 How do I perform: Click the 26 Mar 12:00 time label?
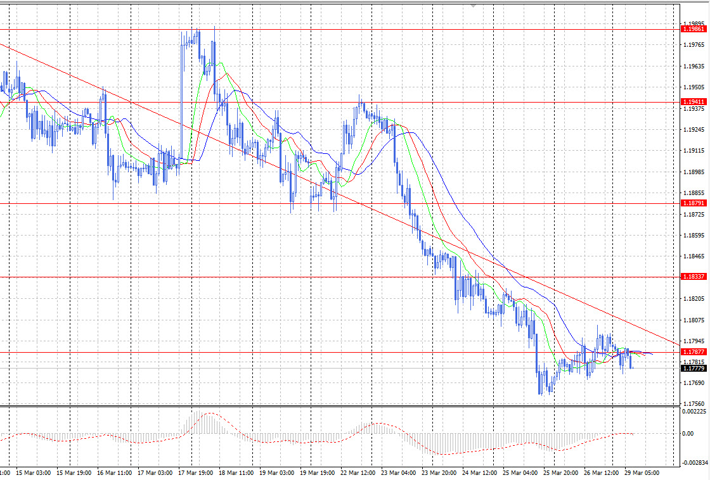[x=601, y=473]
